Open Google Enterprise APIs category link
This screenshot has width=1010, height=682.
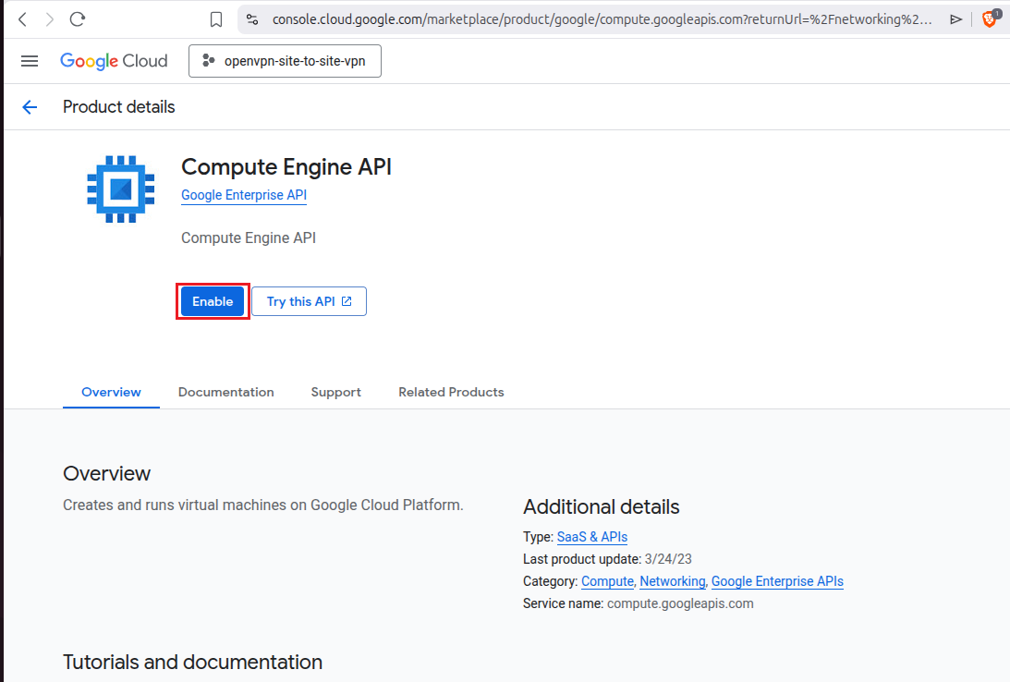(x=777, y=581)
